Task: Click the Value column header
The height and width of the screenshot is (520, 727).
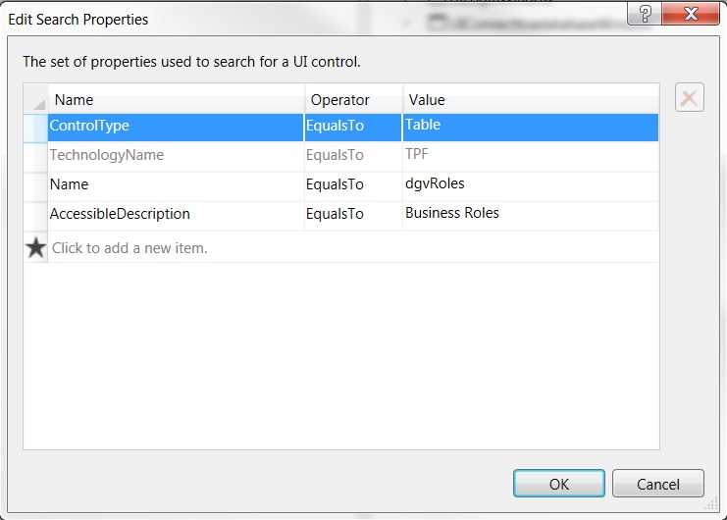Action: (x=530, y=100)
